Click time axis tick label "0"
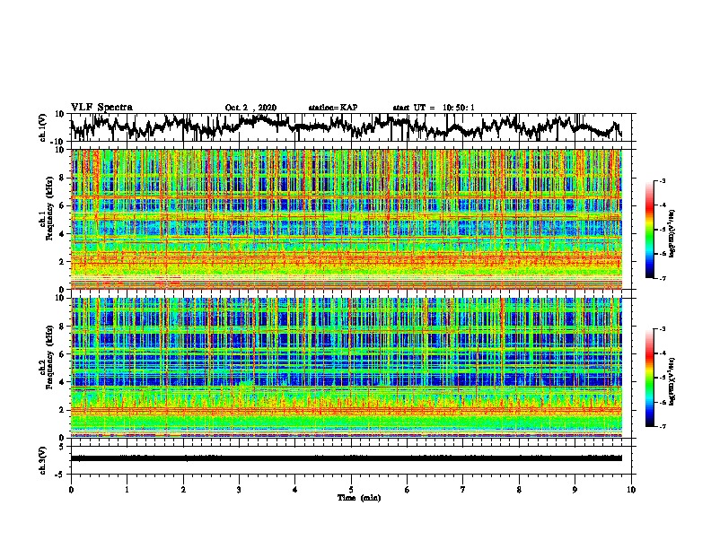The image size is (711, 549). tap(71, 490)
